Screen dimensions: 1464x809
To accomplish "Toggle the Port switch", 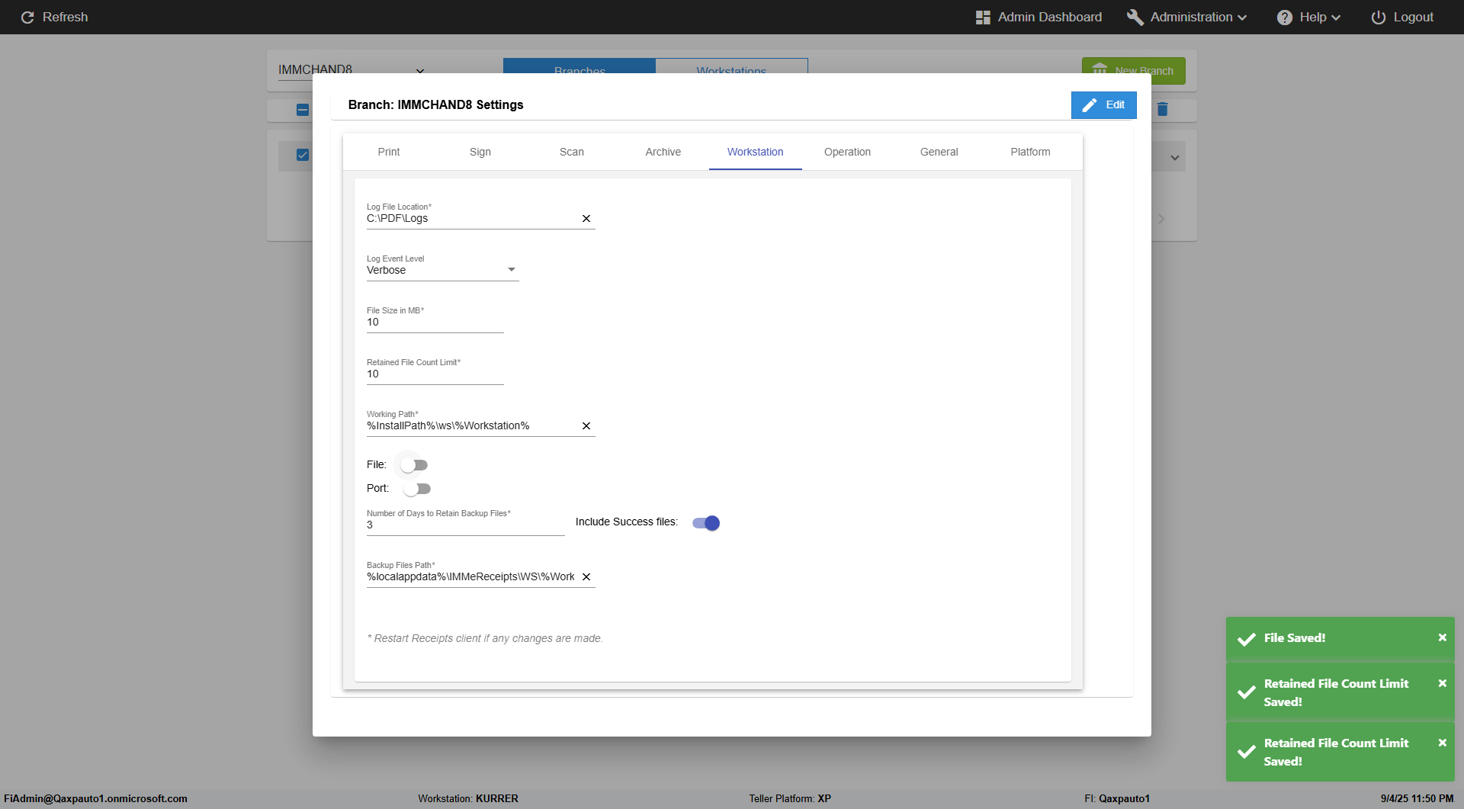I will [417, 489].
